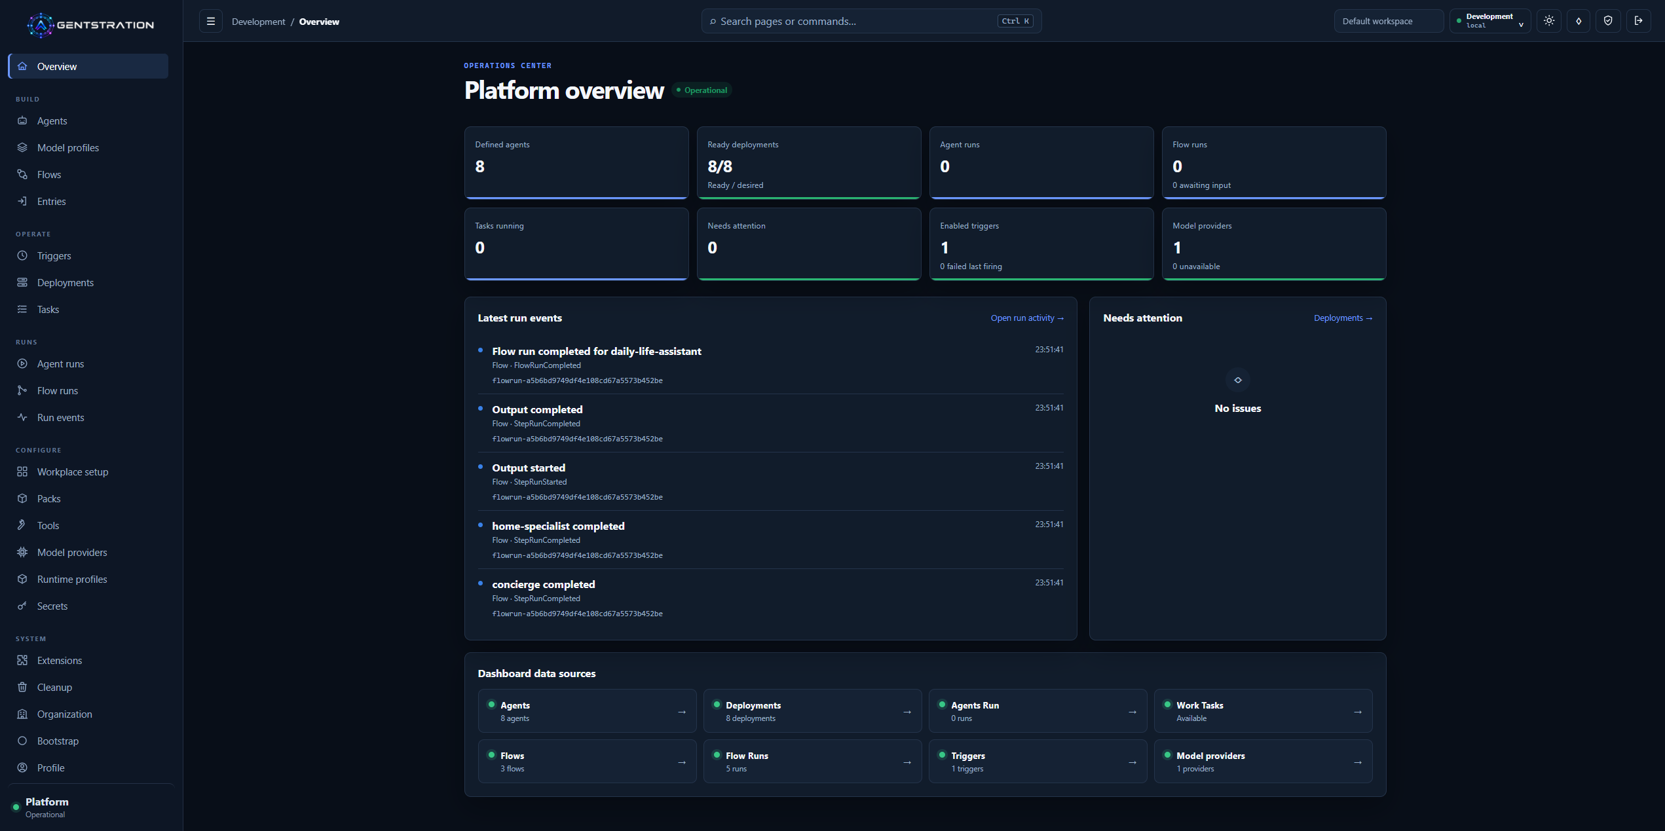This screenshot has width=1665, height=831.
Task: Click the Entries arrow icon
Action: point(22,201)
